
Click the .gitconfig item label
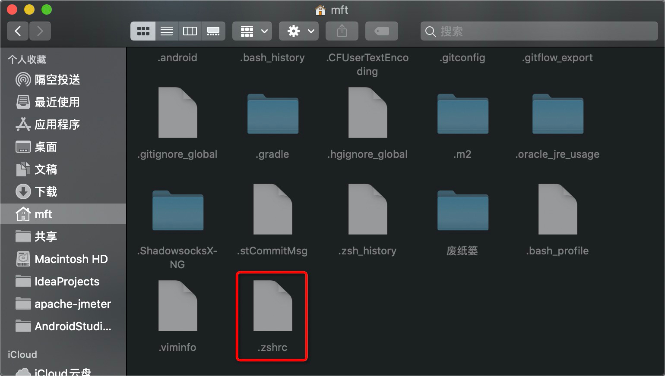point(462,58)
